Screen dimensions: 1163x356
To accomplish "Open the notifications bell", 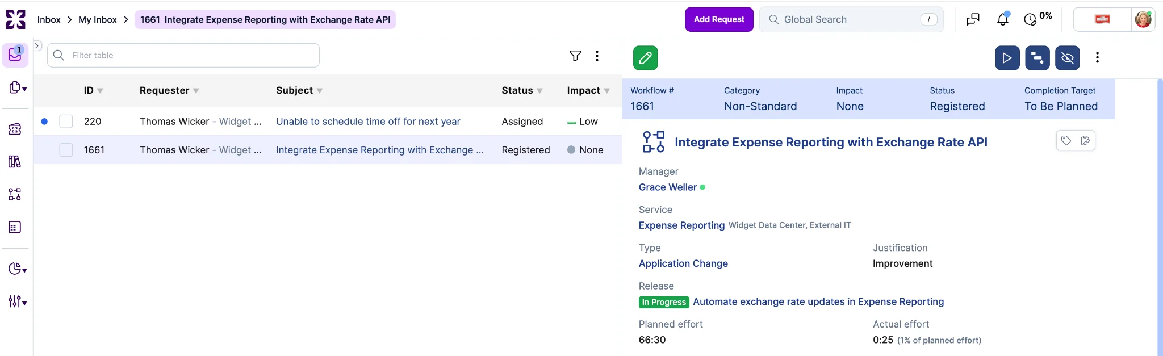I will 1003,19.
